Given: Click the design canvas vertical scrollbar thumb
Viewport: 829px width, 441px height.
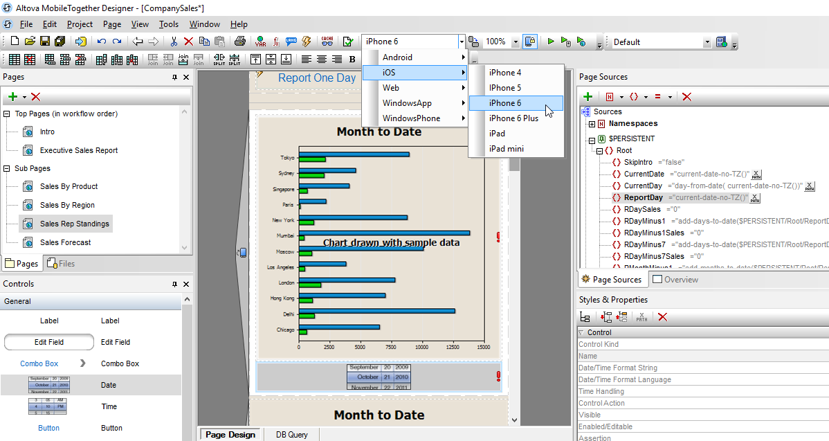Looking at the screenshot, I should 514,165.
